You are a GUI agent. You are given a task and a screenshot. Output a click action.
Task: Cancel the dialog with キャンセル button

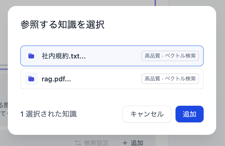click(x=147, y=114)
